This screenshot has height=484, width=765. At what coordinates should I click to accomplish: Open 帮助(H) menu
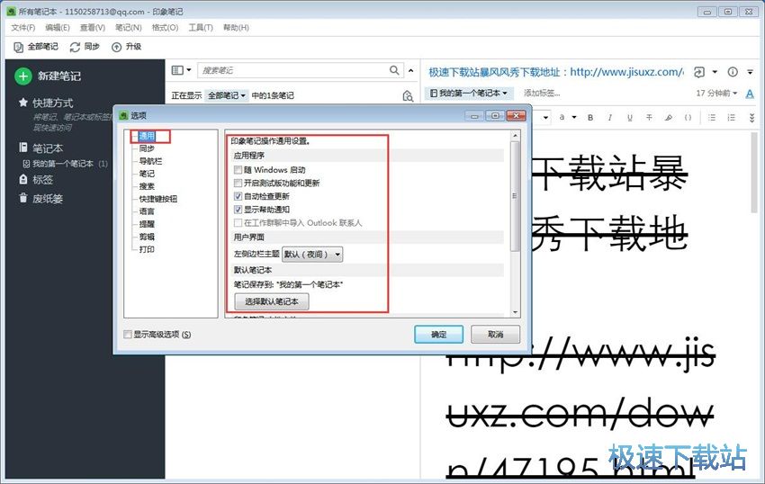[x=236, y=28]
